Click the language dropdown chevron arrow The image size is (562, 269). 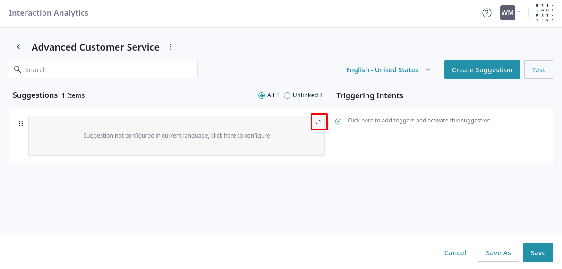(x=428, y=69)
